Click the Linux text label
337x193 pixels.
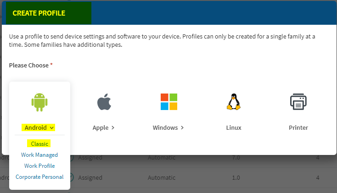pyautogui.click(x=233, y=128)
